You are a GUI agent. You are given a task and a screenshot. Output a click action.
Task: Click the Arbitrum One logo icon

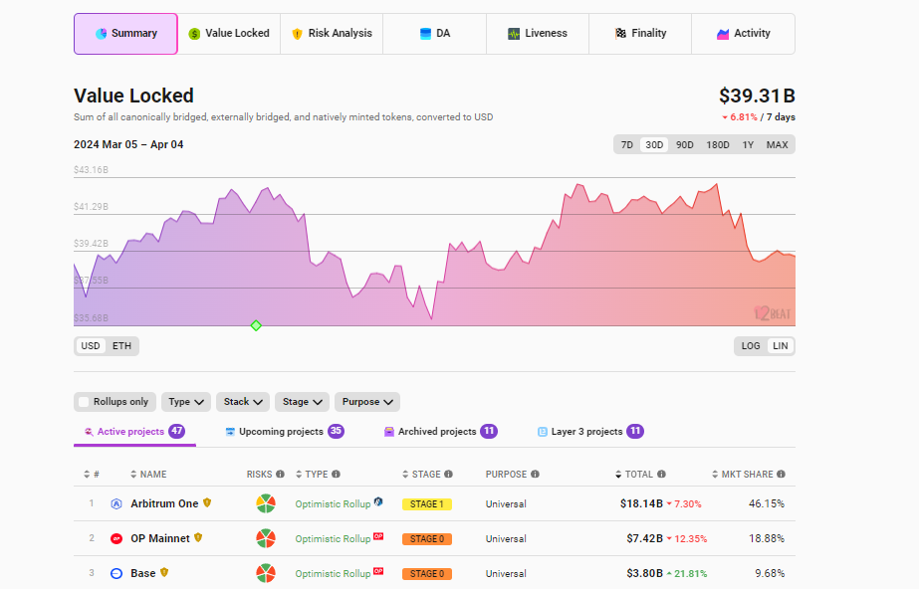coord(116,503)
